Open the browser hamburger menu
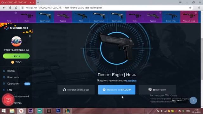This screenshot has height=114, width=203. [180, 2]
